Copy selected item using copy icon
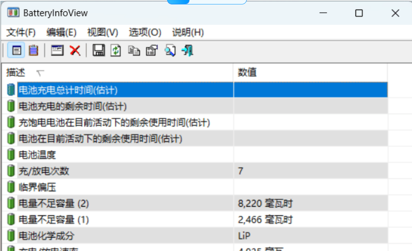The width and height of the screenshot is (412, 251). [134, 51]
